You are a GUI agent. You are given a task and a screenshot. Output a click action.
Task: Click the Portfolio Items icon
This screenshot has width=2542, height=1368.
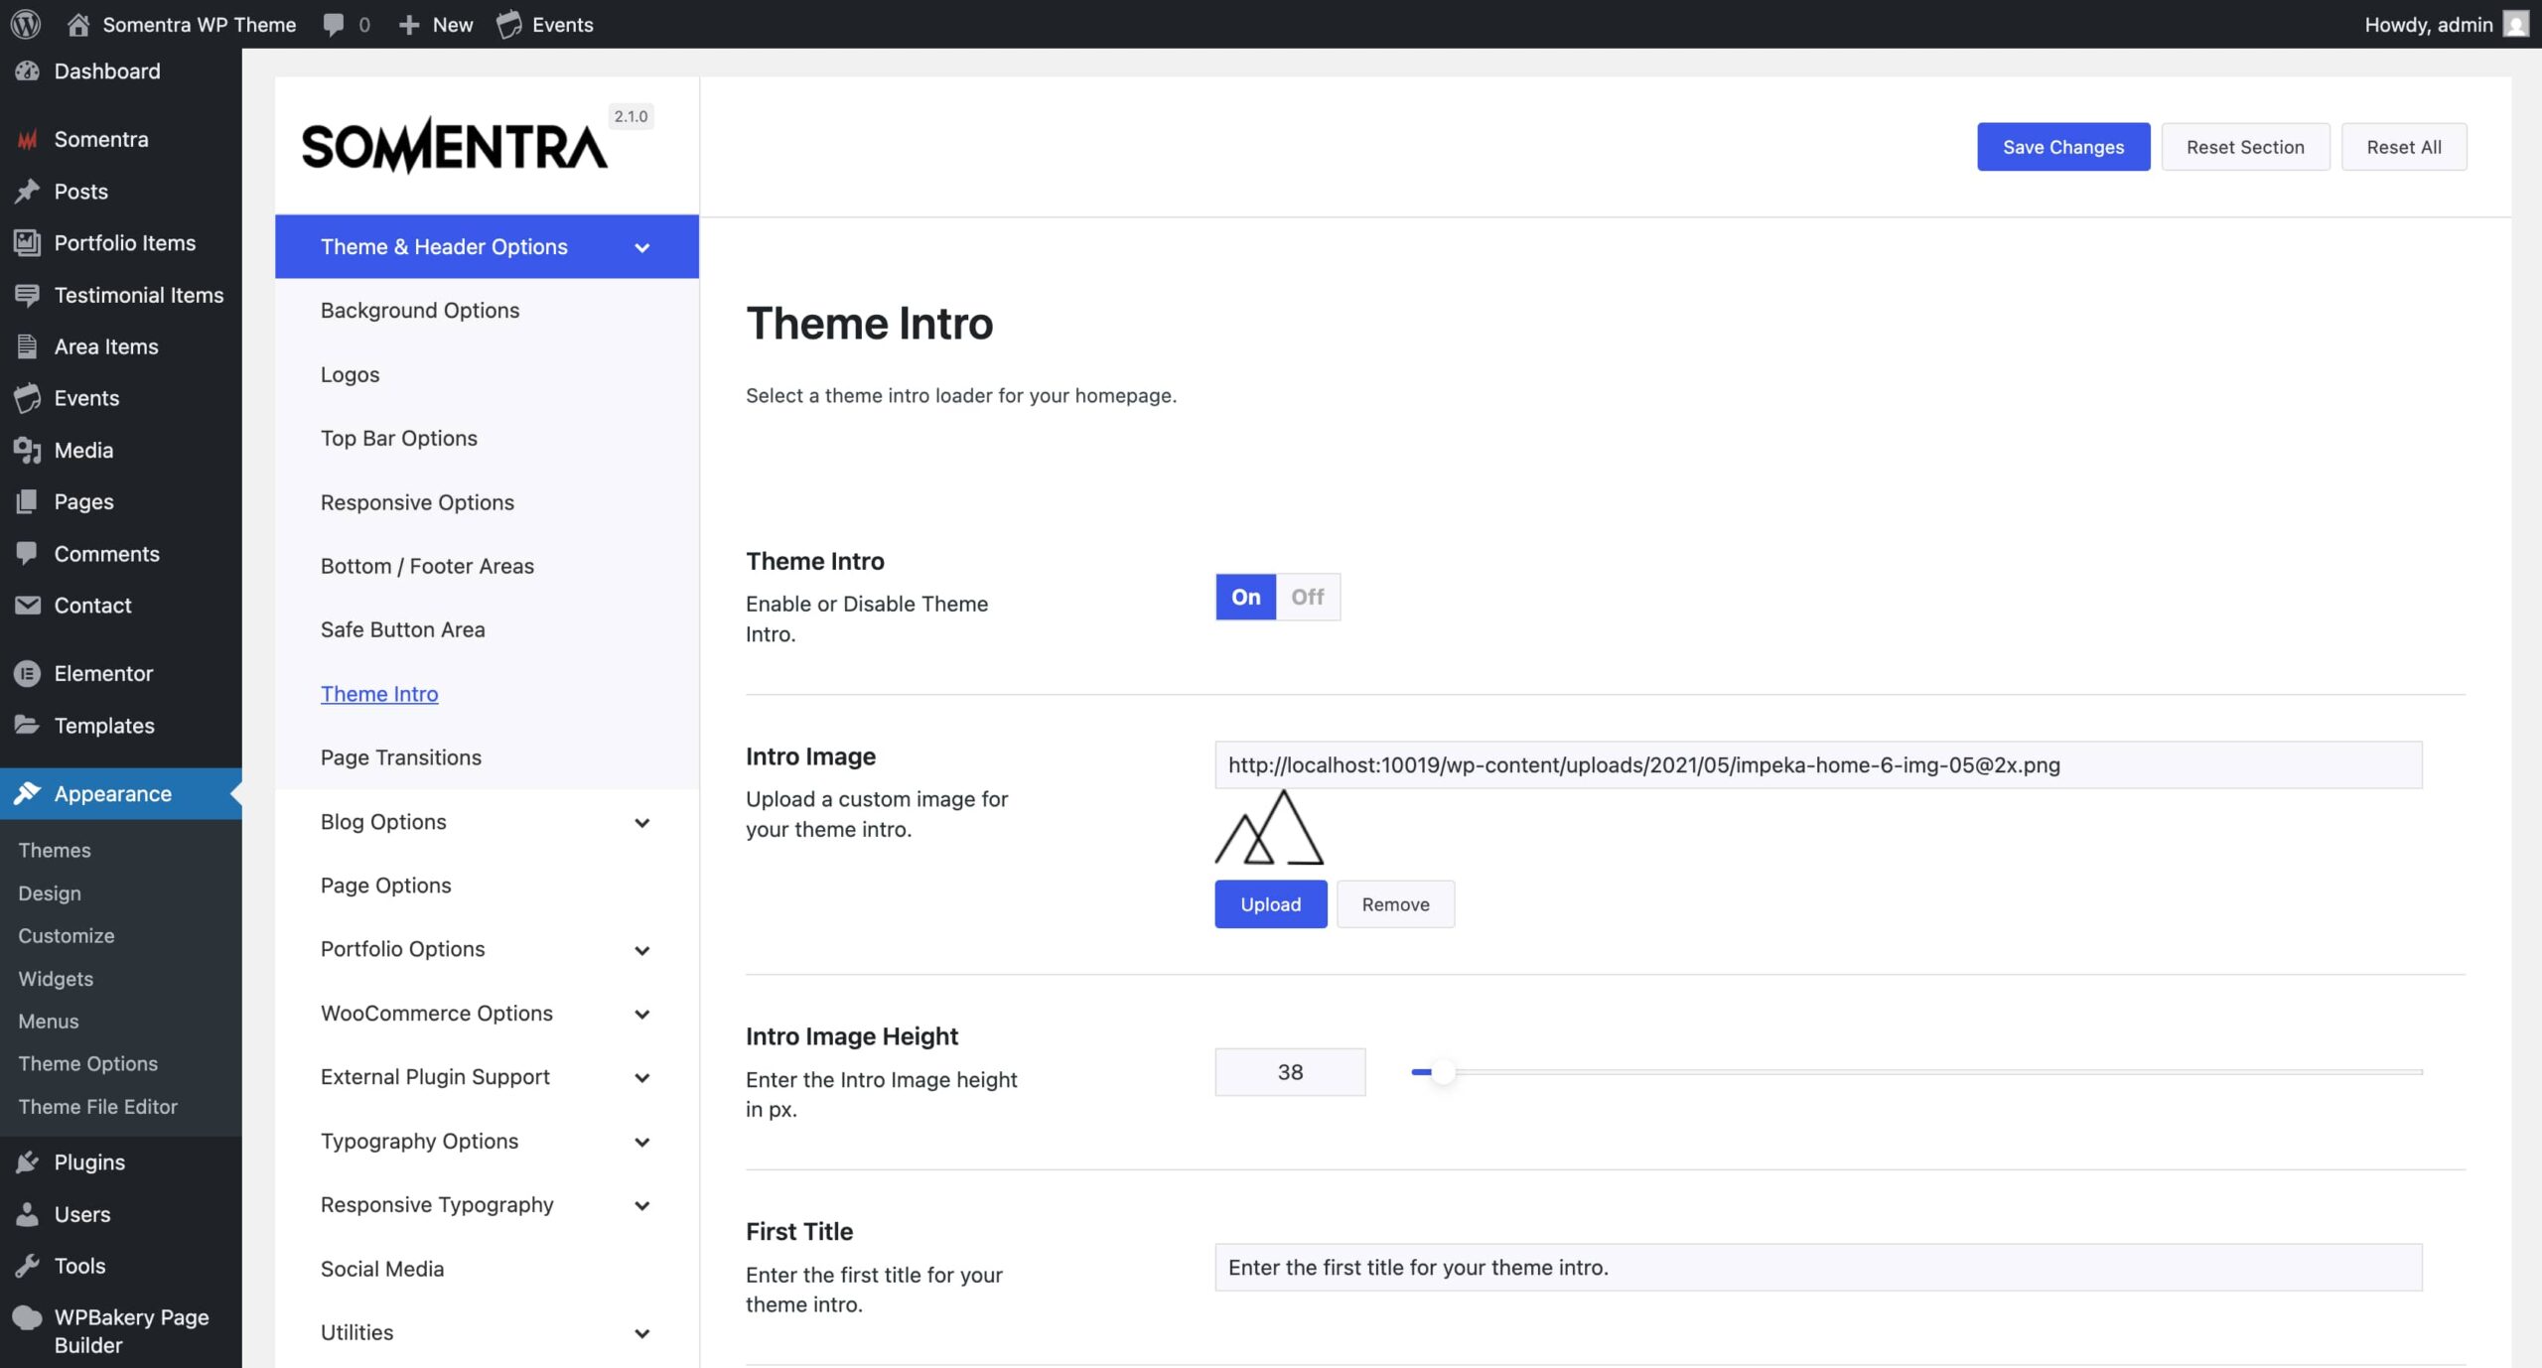coord(28,242)
